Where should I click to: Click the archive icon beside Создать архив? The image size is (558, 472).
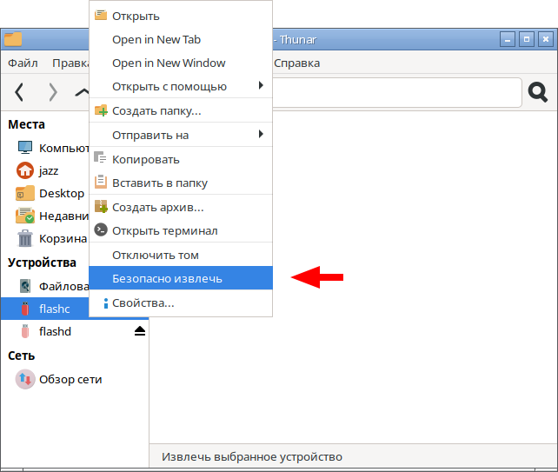tap(101, 207)
